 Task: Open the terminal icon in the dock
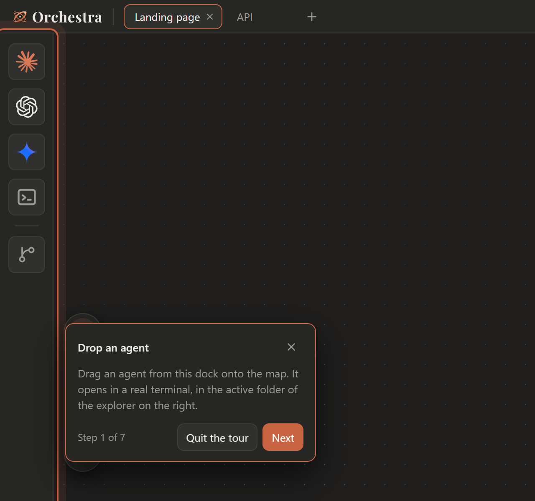pyautogui.click(x=27, y=197)
